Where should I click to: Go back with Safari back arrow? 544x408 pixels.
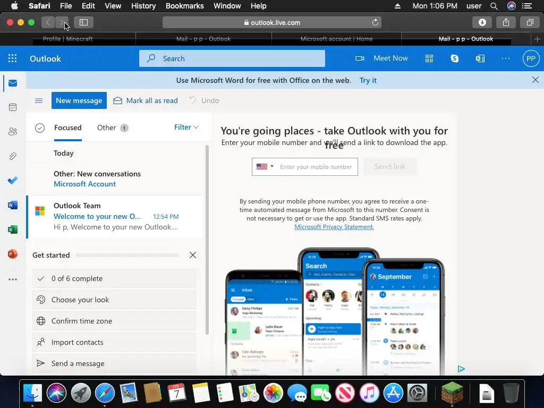coord(48,22)
